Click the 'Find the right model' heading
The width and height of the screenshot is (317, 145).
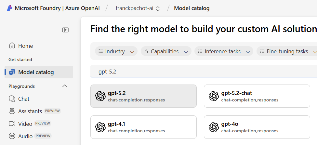coord(204,29)
